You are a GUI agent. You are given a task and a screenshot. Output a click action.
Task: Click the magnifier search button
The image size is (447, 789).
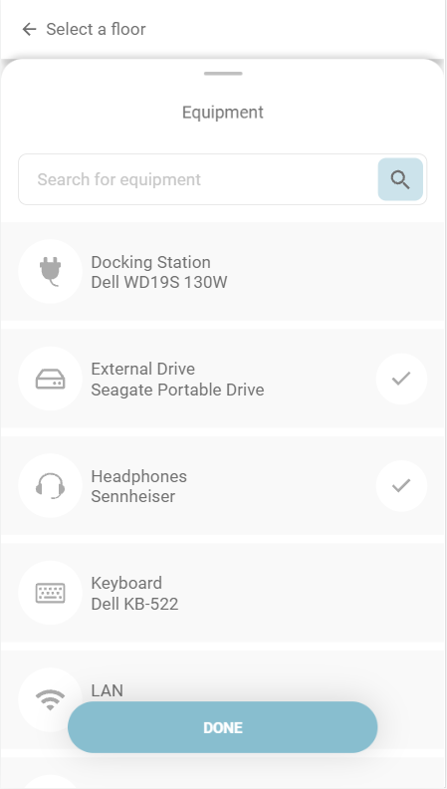point(400,179)
